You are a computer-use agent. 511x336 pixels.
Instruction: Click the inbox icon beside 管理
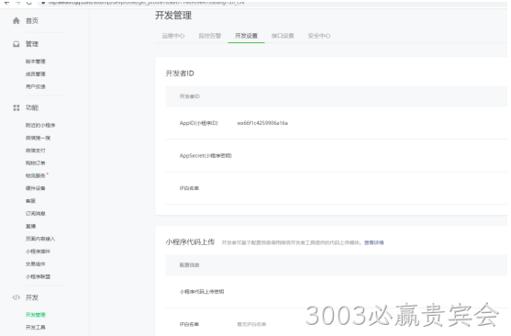click(x=16, y=44)
